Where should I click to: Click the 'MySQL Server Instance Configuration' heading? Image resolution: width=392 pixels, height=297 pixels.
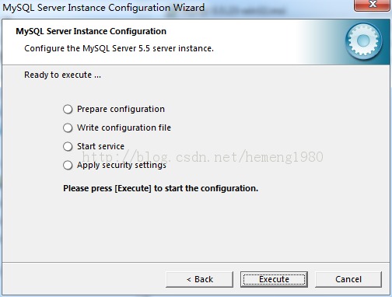coord(91,31)
